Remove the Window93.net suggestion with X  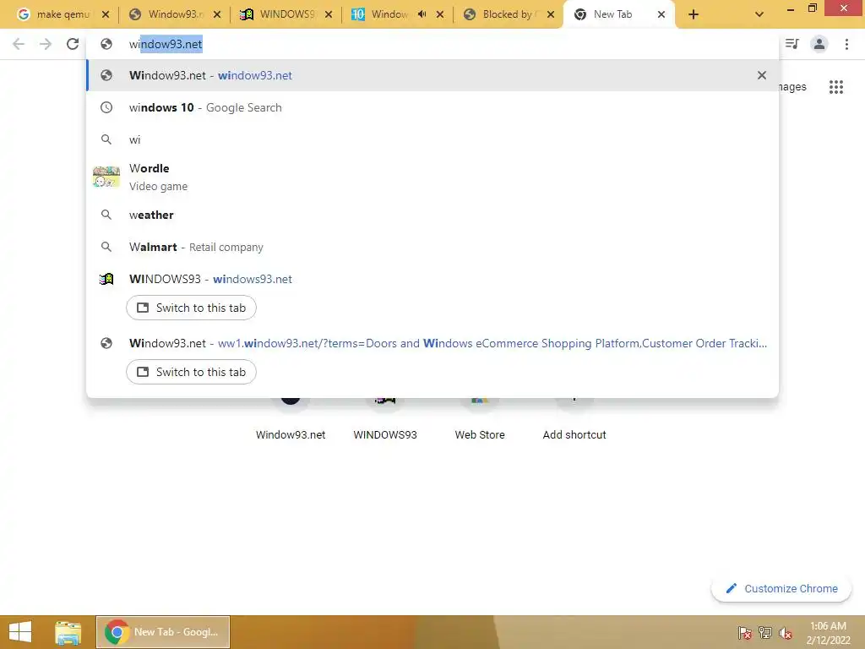click(x=761, y=75)
